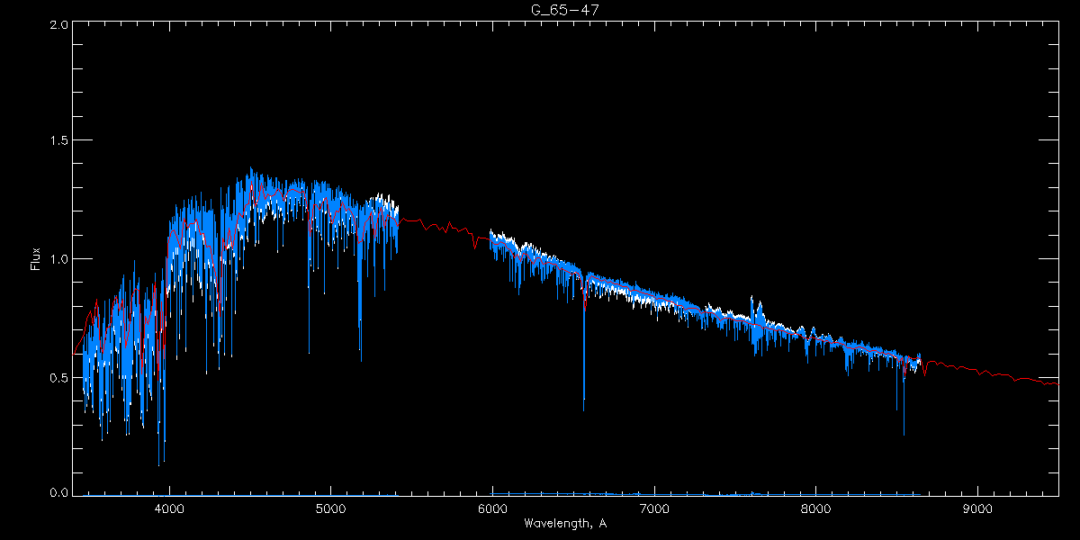Click the 5000 wavelength tick label

tap(330, 508)
